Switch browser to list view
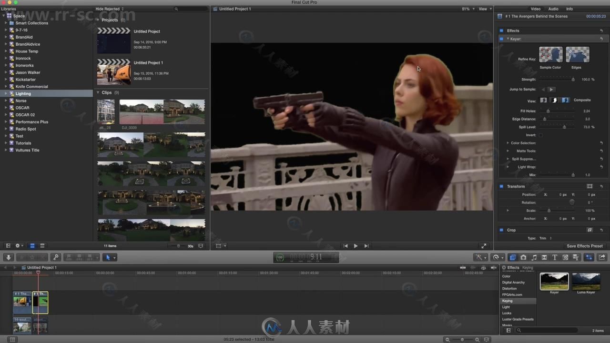The width and height of the screenshot is (610, 343). [x=42, y=246]
